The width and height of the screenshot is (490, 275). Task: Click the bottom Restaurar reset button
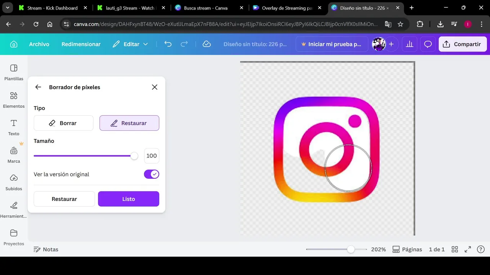point(64,199)
